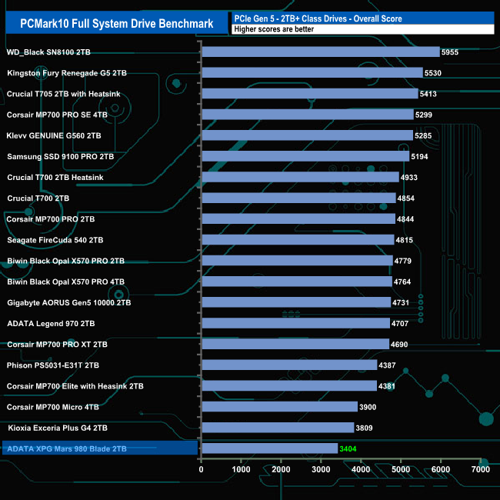Select the ADATA Legend 970 2TB label

click(x=51, y=324)
